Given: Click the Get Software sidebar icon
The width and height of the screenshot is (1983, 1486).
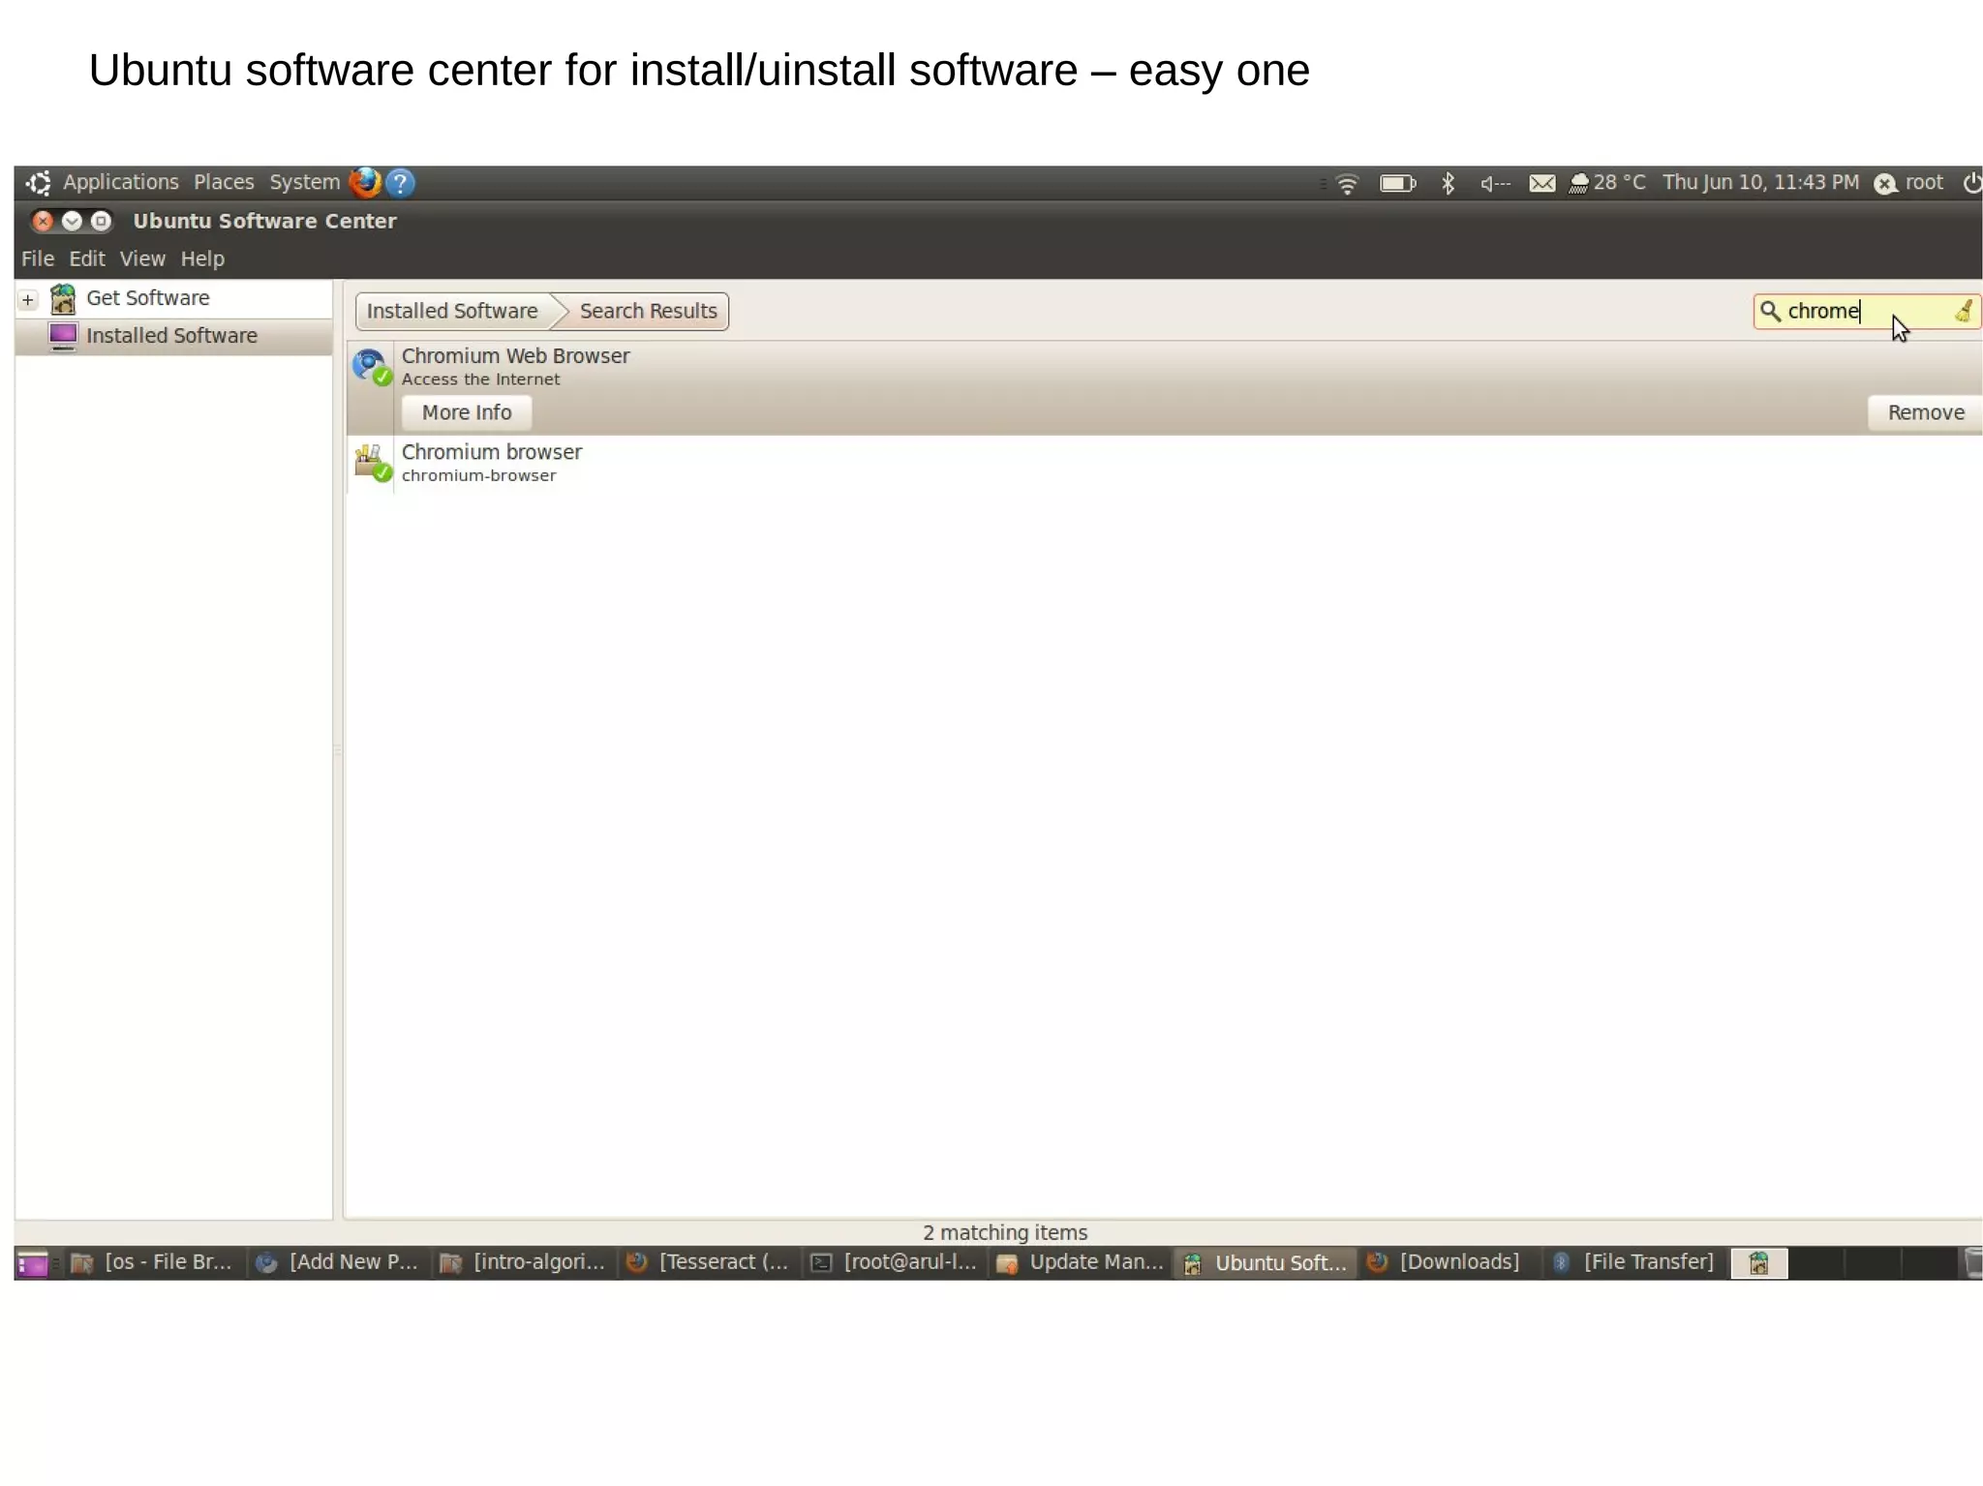Looking at the screenshot, I should 63,299.
